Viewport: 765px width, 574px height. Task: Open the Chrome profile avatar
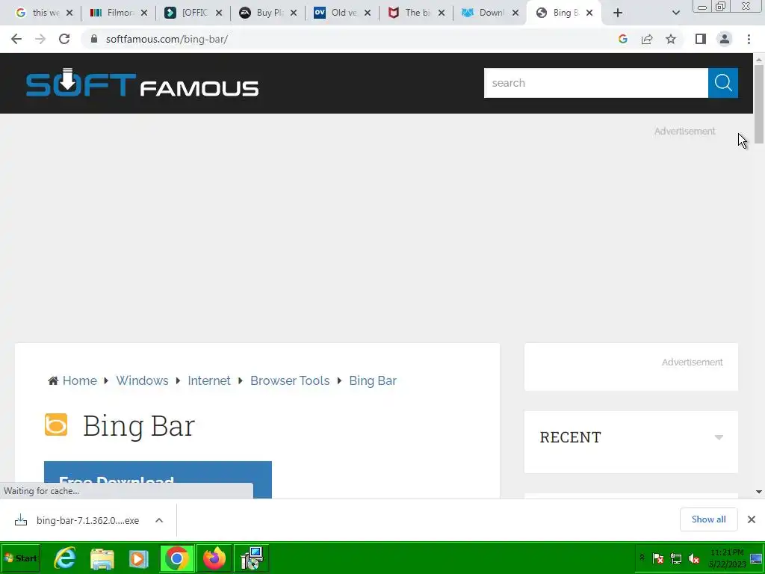click(725, 39)
